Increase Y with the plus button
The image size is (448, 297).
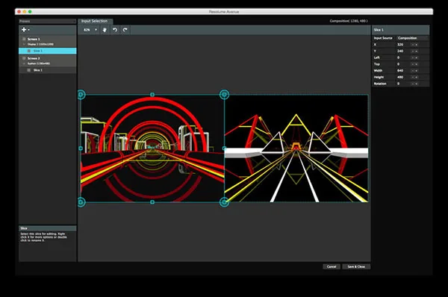click(x=417, y=51)
